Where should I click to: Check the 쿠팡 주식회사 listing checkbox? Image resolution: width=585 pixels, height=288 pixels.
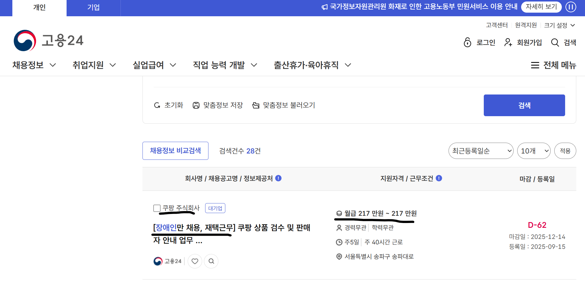point(157,208)
